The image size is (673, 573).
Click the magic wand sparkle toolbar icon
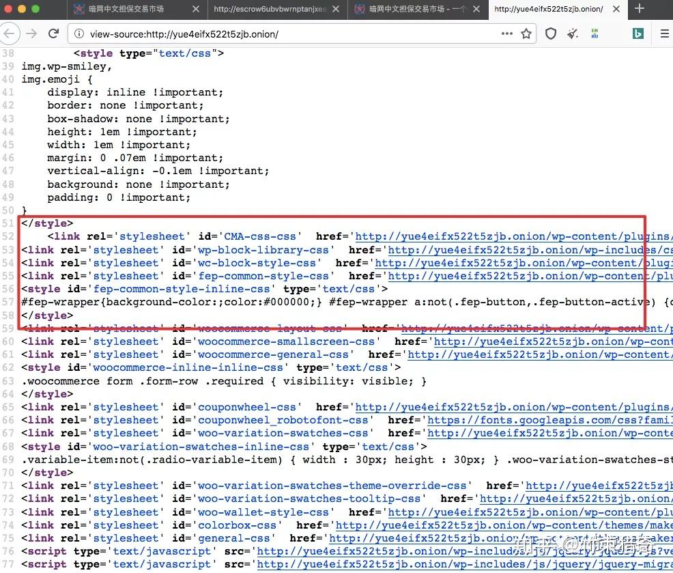pos(573,33)
